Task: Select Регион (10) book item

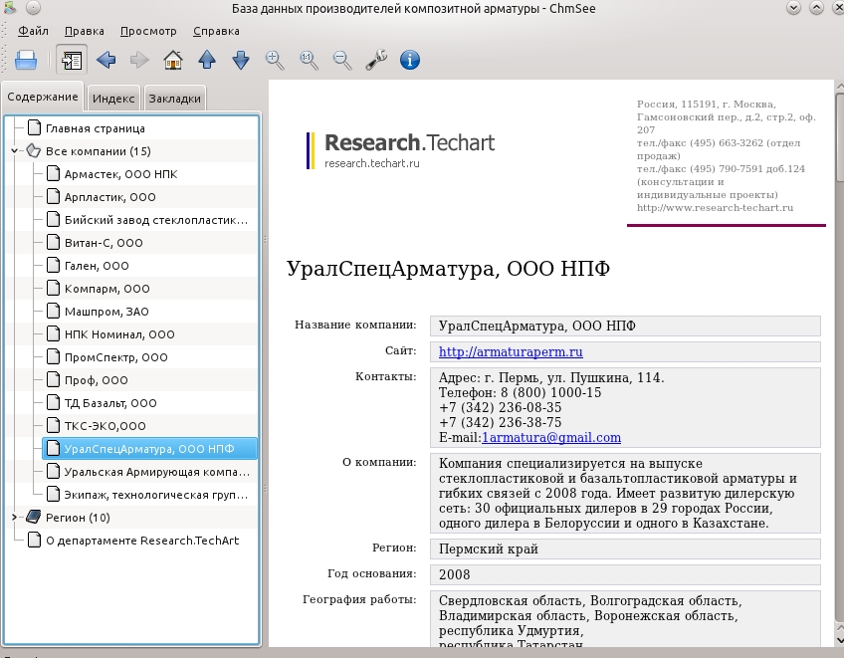Action: [78, 518]
